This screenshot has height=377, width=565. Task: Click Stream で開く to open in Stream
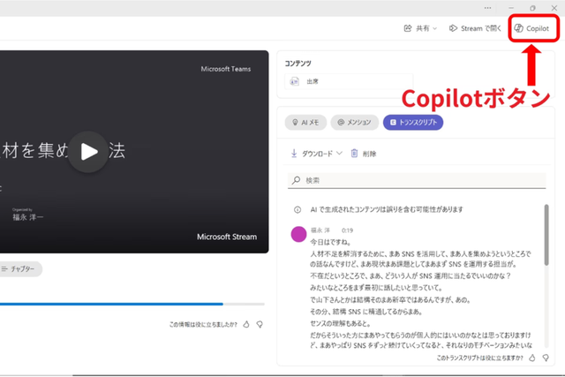point(471,28)
